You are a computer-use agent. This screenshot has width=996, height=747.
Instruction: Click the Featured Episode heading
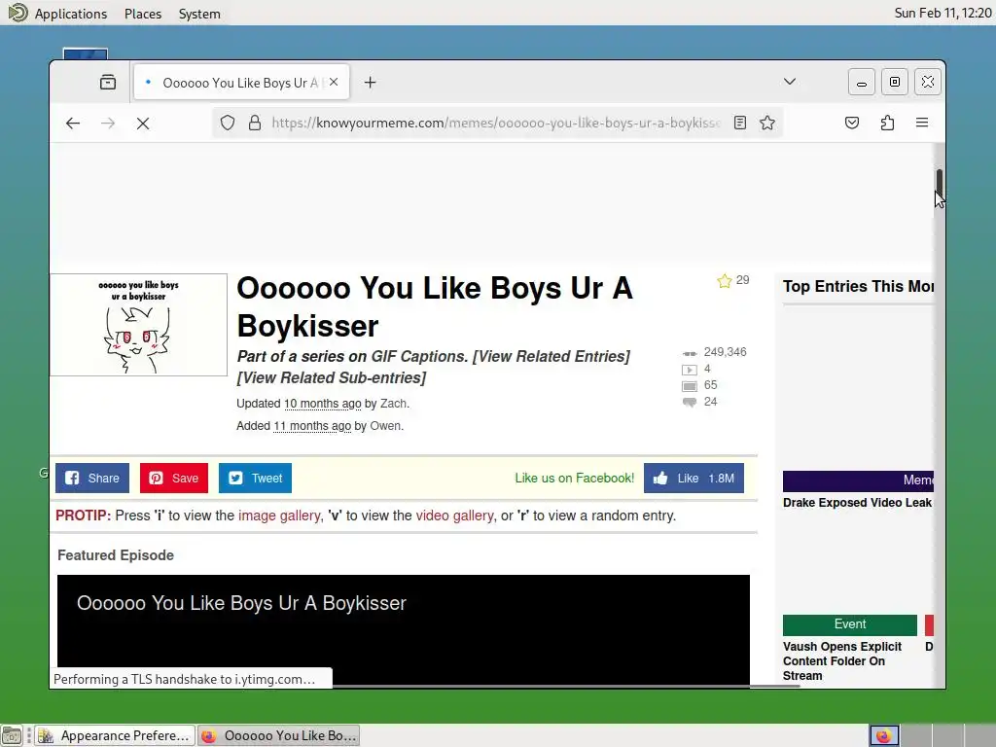point(116,555)
